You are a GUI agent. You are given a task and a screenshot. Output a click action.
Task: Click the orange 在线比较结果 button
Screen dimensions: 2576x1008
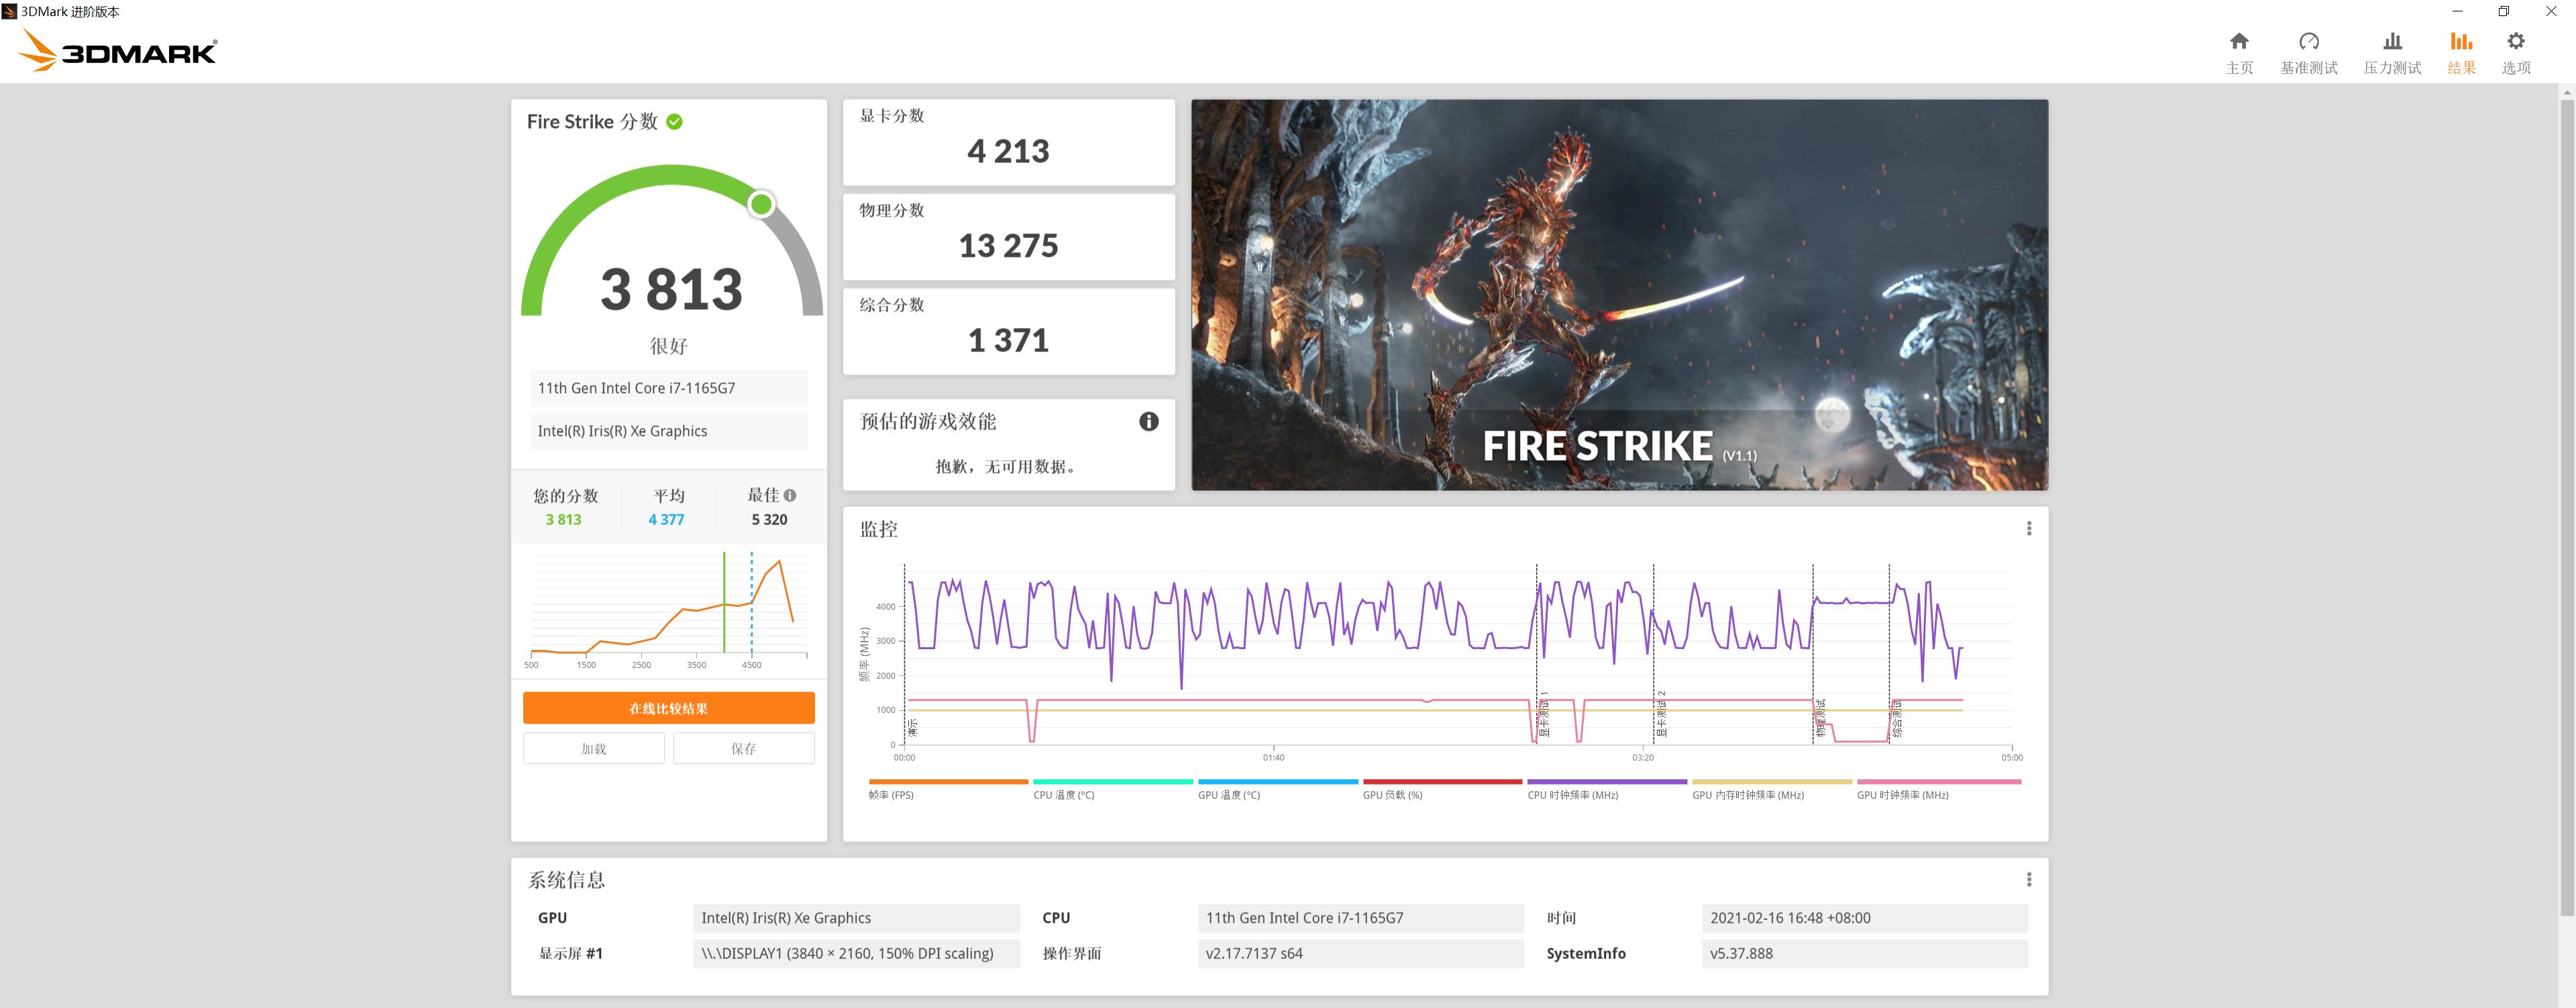(668, 708)
